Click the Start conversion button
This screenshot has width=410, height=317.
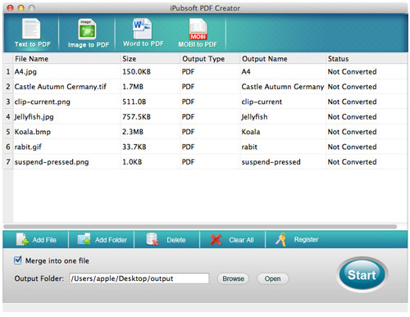point(362,274)
